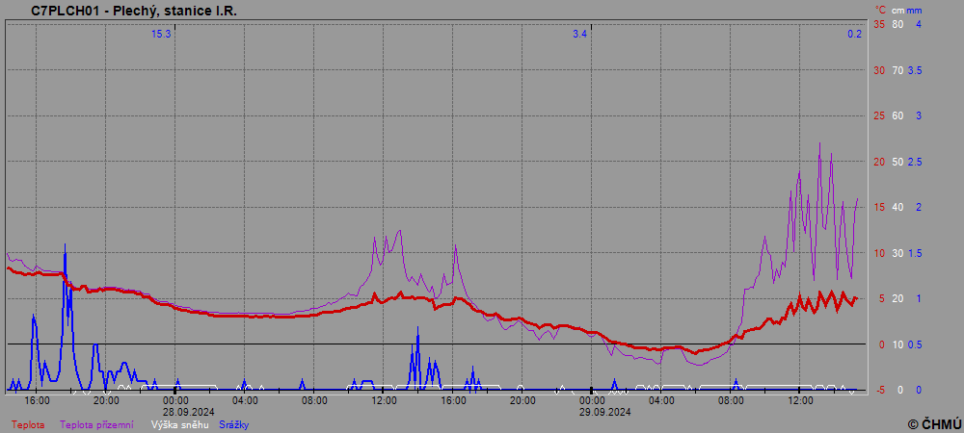Image resolution: width=964 pixels, height=433 pixels.
Task: Select the Teplota přízemní legend label
Action: [x=96, y=424]
